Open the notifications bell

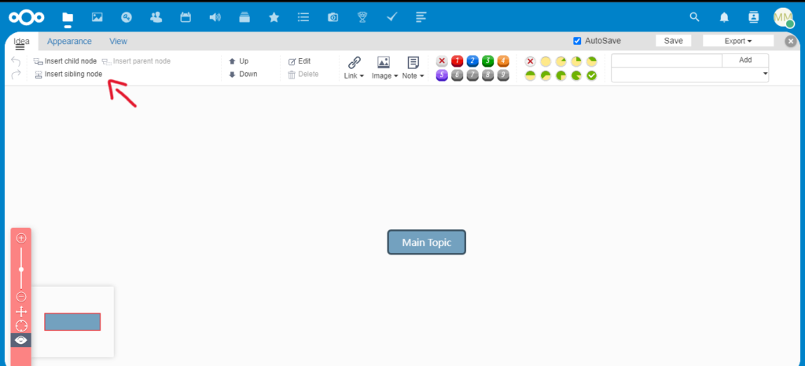pos(724,17)
